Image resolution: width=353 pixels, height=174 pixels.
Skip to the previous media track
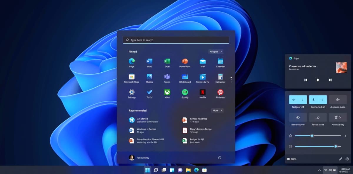tap(306, 80)
